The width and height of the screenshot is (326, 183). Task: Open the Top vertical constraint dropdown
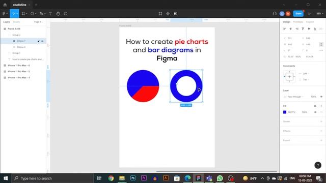pos(306,80)
